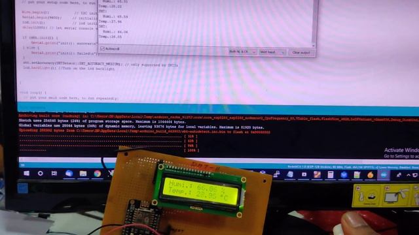Click the if (sht.init()) code line

coord(40,38)
